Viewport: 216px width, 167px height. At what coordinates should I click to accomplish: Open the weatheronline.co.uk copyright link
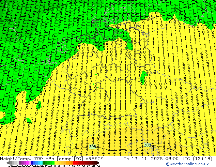[187, 164]
